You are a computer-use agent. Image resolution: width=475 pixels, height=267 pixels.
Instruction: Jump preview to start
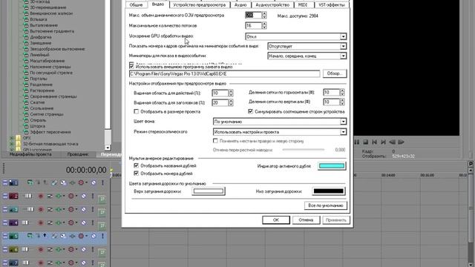click(374, 142)
